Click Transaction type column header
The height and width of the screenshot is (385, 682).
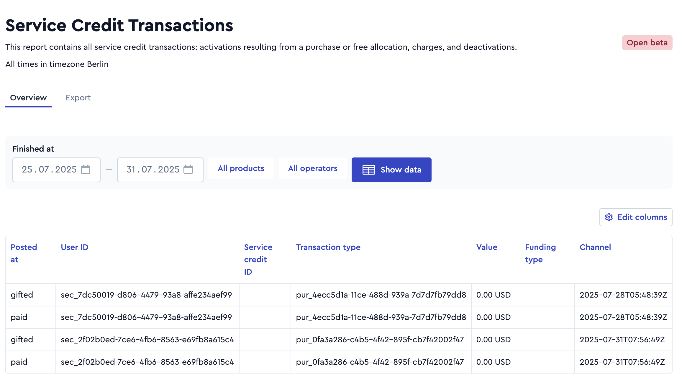[x=328, y=247]
